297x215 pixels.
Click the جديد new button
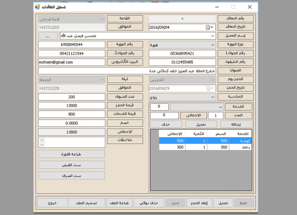175,203
